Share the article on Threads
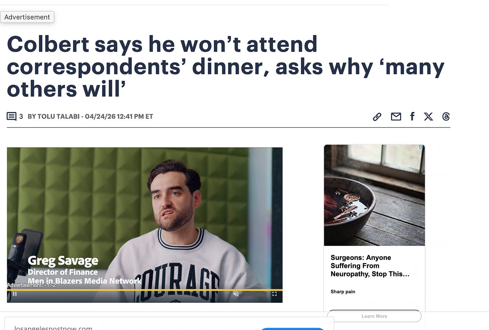 point(446,116)
